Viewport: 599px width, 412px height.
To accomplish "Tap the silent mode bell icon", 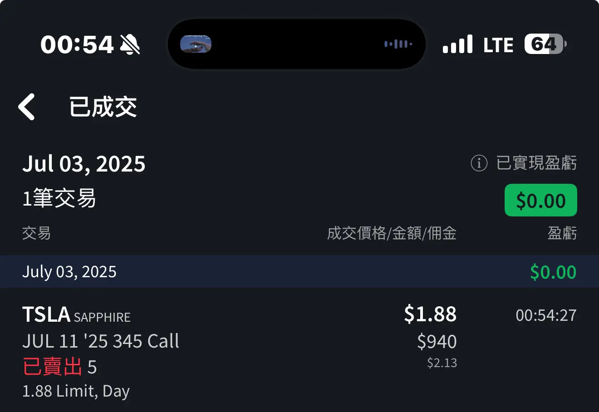I will tap(130, 44).
